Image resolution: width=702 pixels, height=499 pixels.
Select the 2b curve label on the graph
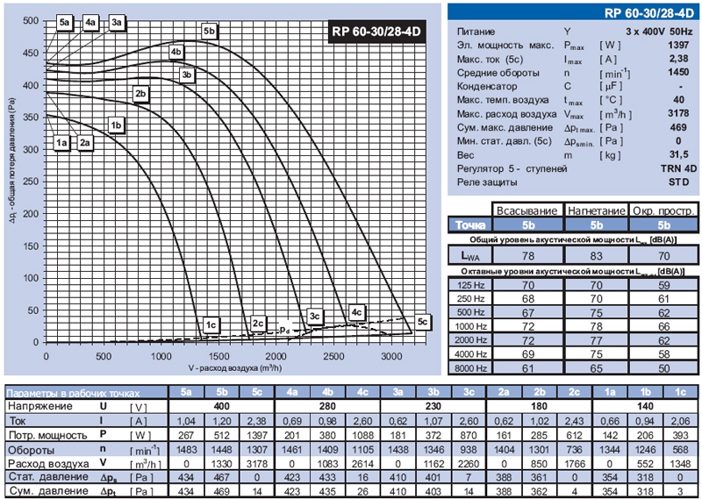[140, 93]
